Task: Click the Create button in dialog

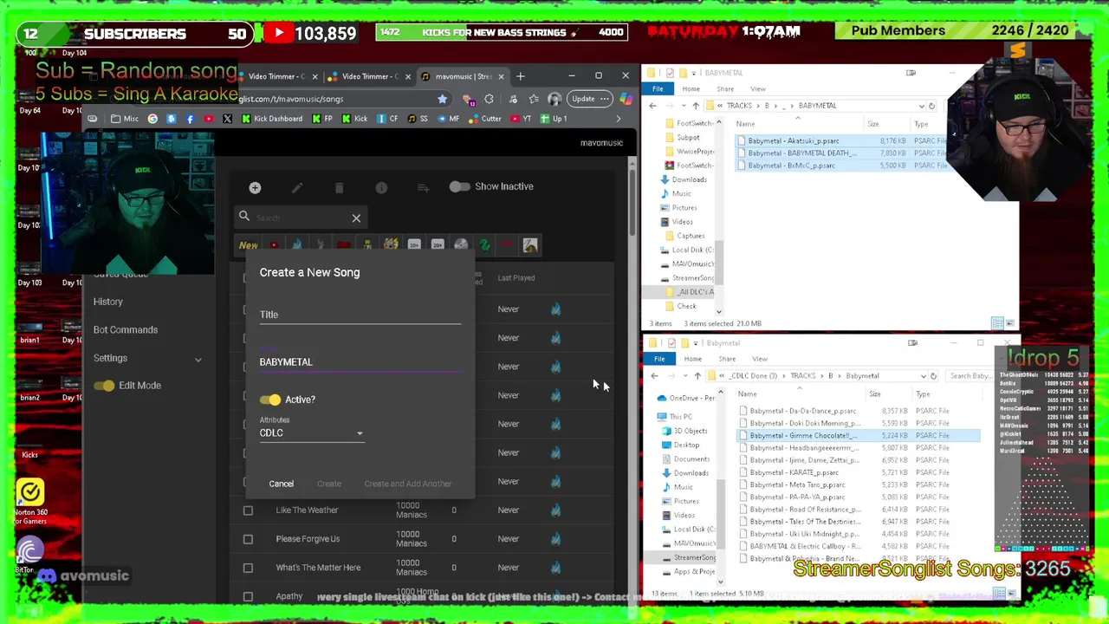Action: [328, 484]
